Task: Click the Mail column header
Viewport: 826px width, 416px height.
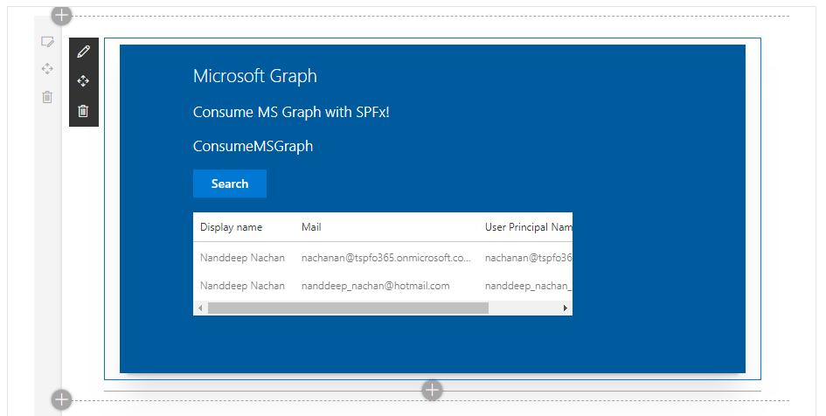Action: 311,227
